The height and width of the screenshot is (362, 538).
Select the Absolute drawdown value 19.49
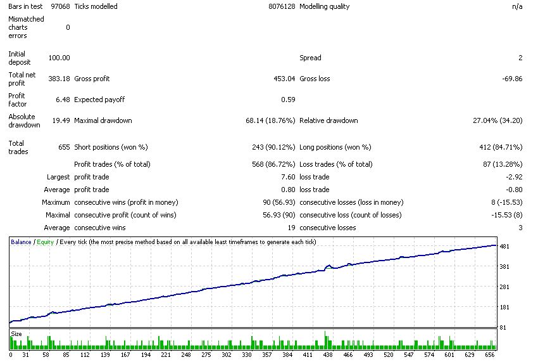coord(61,120)
